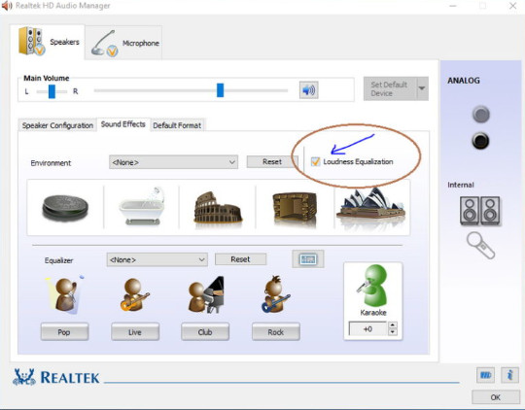525x410 pixels.
Task: Click the mute speaker icon beside Main Volume
Action: click(x=308, y=90)
